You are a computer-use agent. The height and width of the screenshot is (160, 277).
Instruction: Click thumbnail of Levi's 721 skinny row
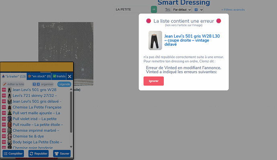(x=10, y=96)
